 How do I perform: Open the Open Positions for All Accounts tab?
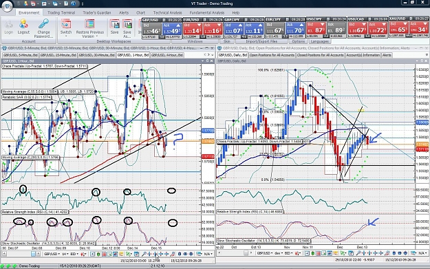tap(272, 55)
